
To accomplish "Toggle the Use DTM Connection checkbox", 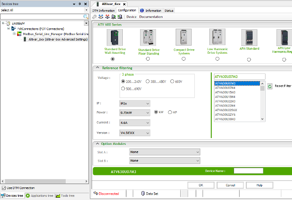I will click(4, 188).
